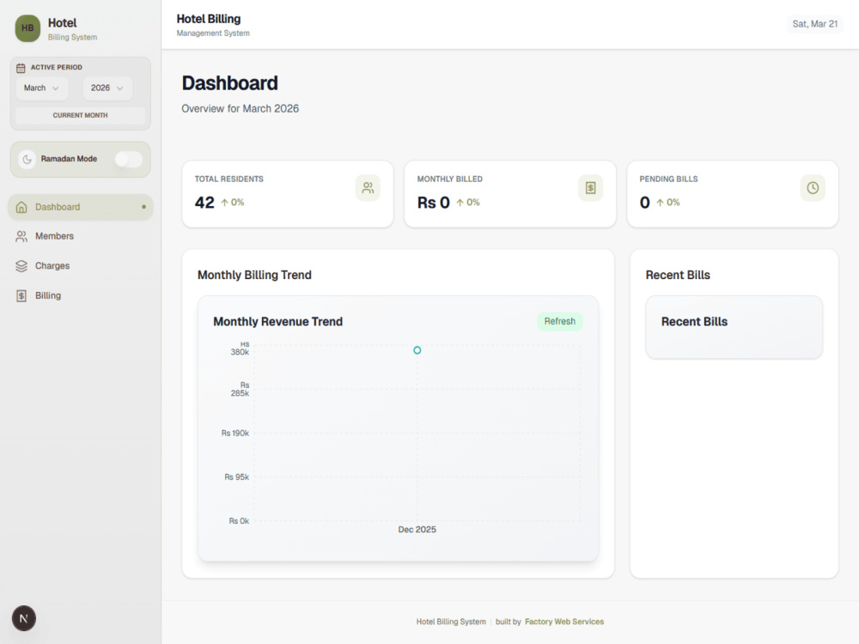859x644 pixels.
Task: Click the HB hotel logo badge
Action: [x=27, y=28]
